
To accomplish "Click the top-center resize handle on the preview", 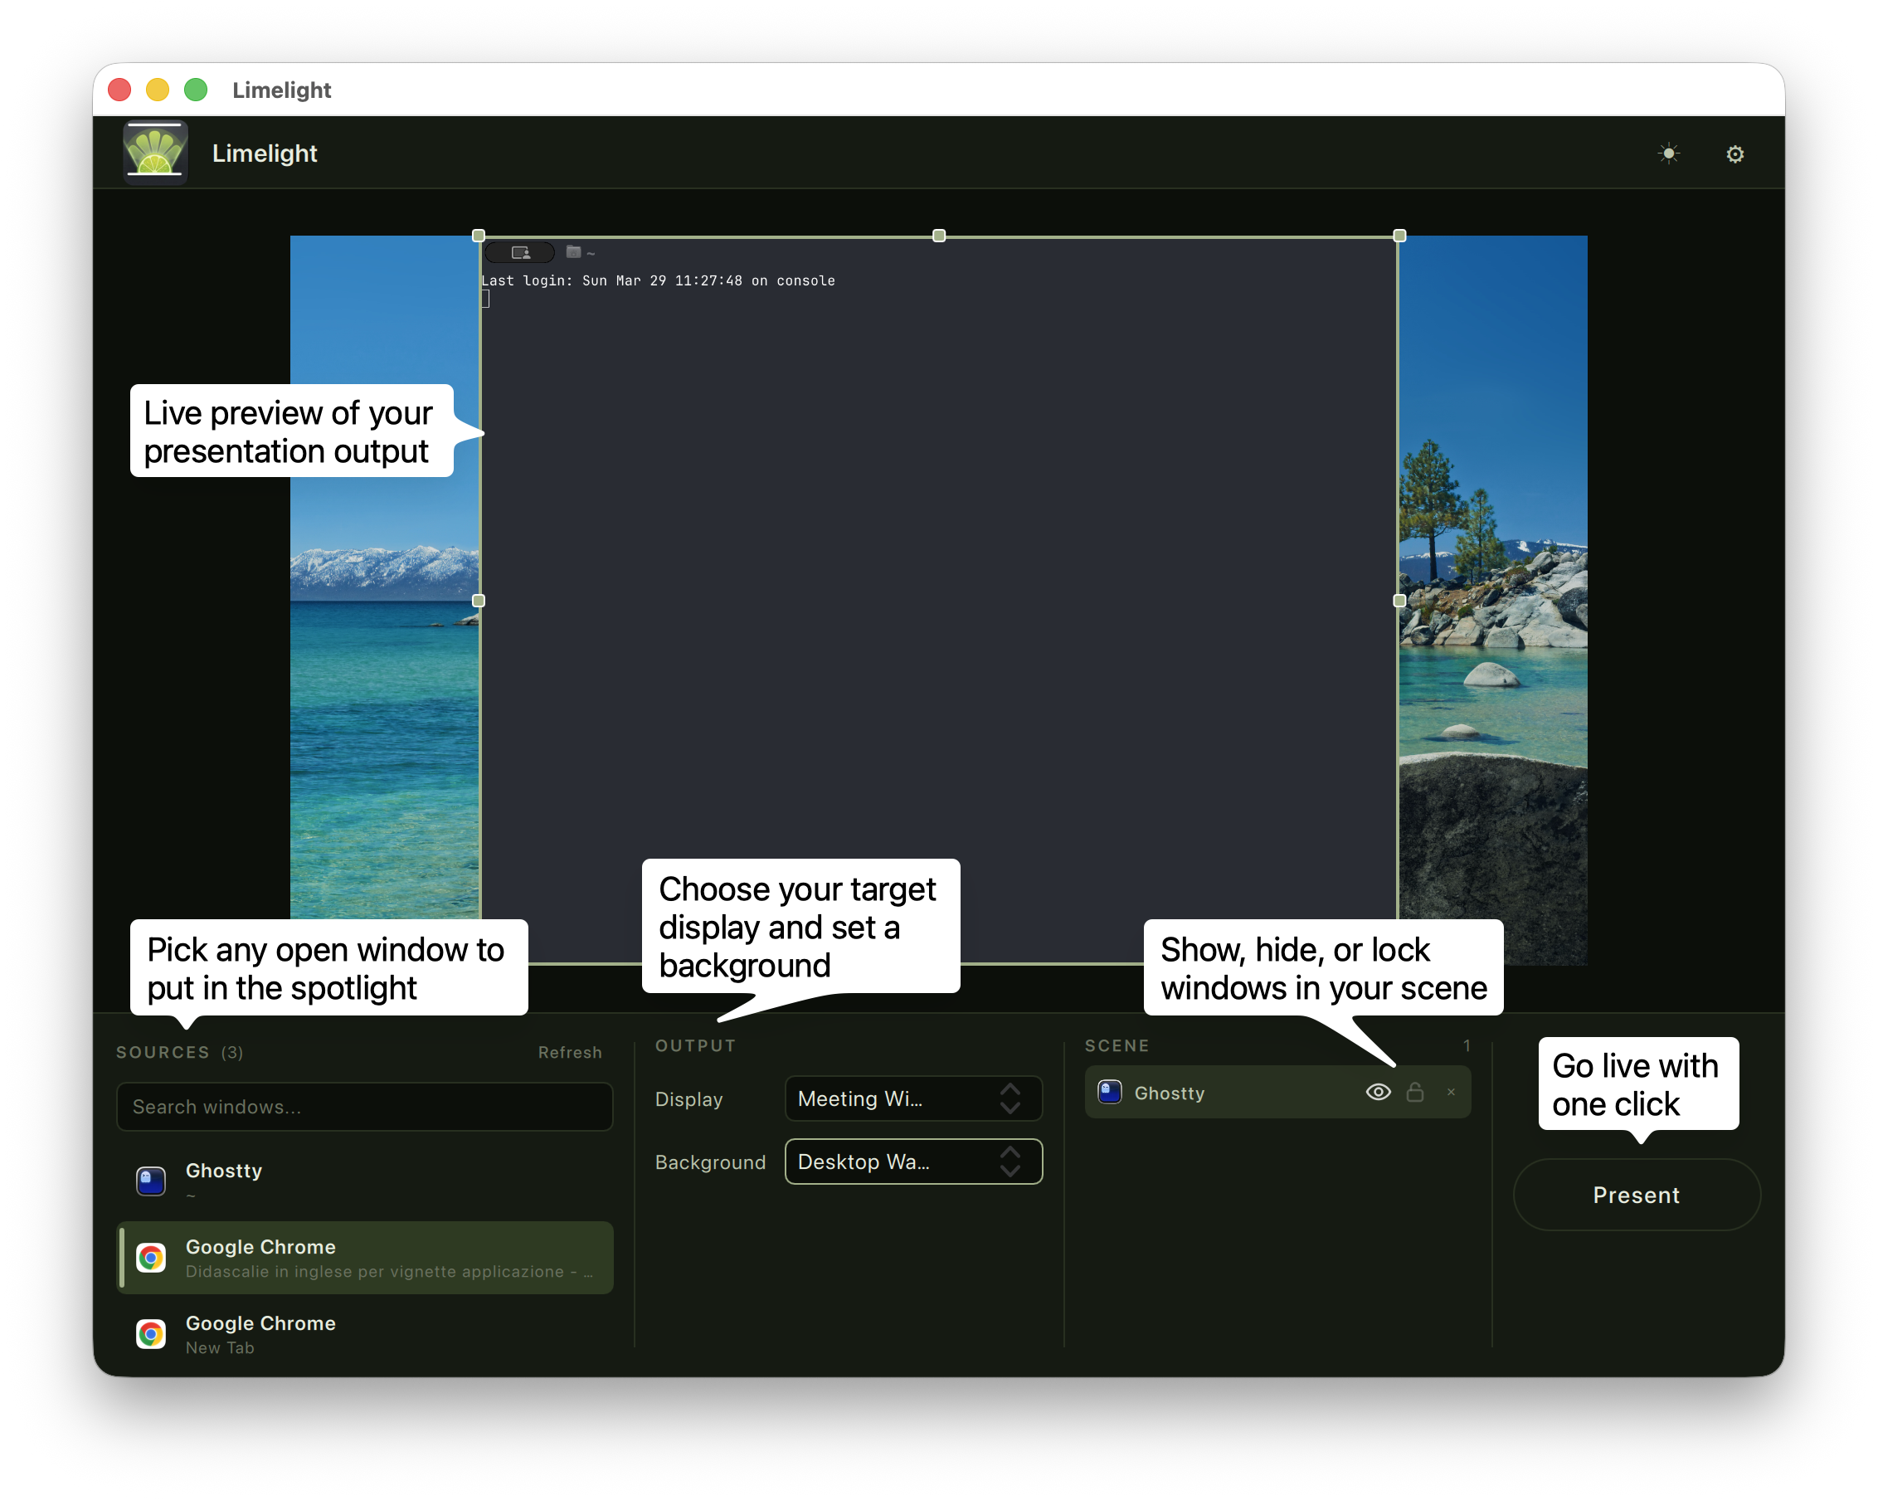I will [938, 235].
